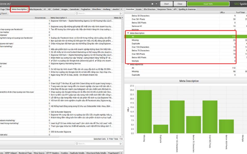This screenshot has height=154, width=247.
Task: Switch to the Page Titles tab
Action: pyautogui.click(x=5, y=9)
